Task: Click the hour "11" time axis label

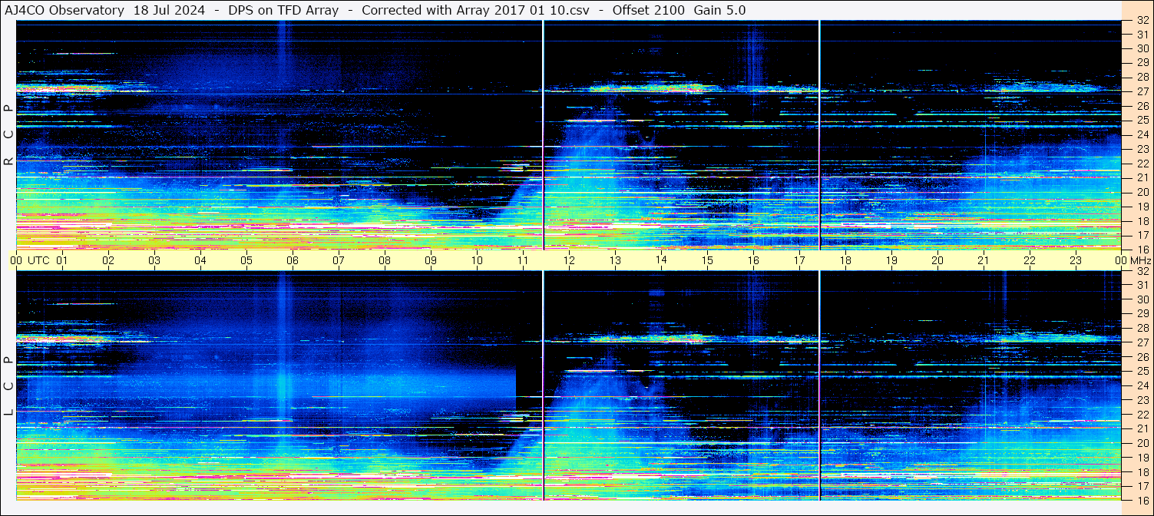Action: pos(523,260)
